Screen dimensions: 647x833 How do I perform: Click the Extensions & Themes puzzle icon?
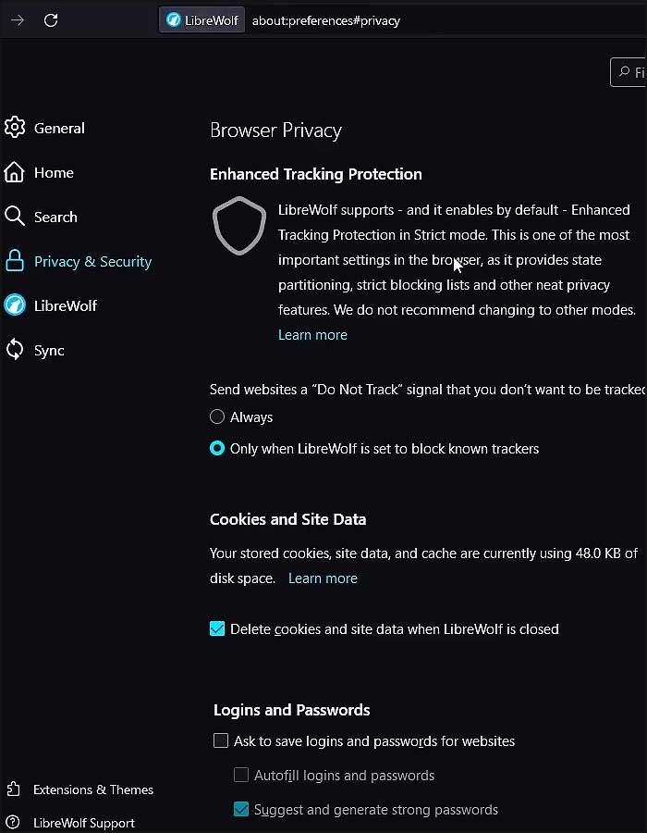click(x=13, y=789)
